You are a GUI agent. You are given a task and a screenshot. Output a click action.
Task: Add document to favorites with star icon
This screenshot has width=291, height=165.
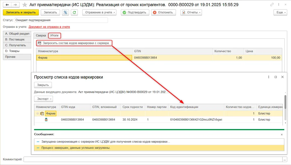point(25,5)
